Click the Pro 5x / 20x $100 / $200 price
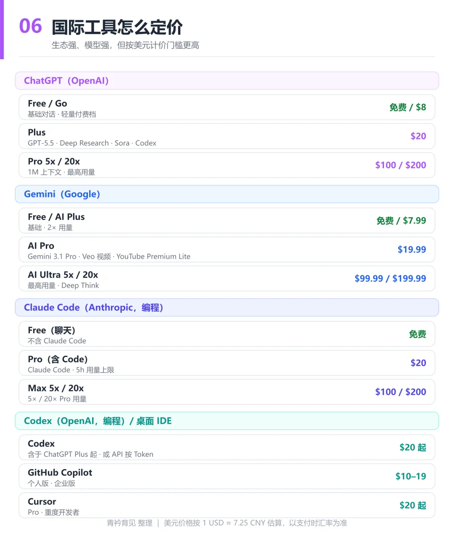This screenshot has width=454, height=538. tap(401, 165)
